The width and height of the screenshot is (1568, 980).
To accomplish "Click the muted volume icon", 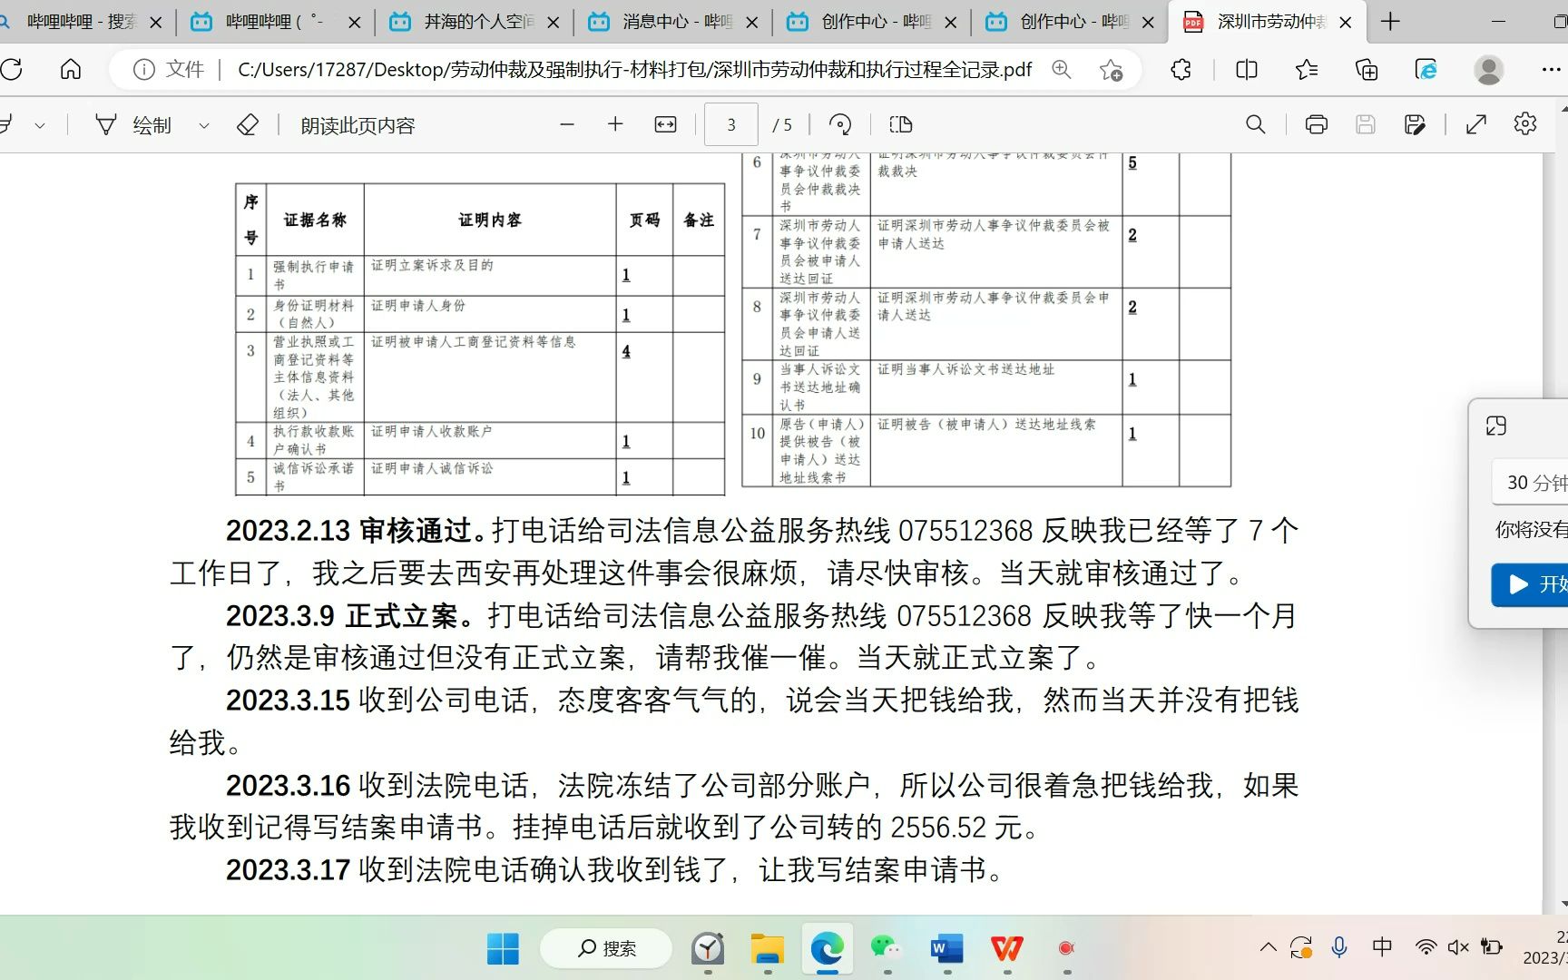I will coord(1457,948).
